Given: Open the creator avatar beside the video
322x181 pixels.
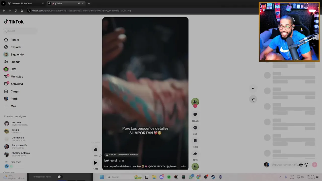Looking at the screenshot, I should pyautogui.click(x=195, y=102).
